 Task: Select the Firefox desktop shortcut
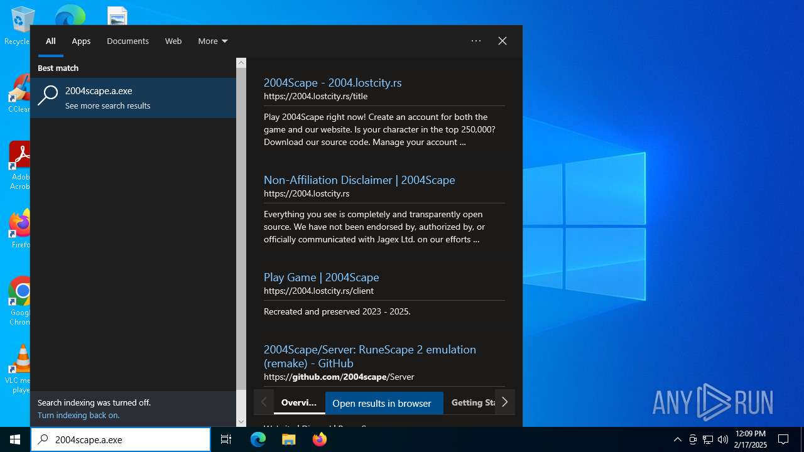click(x=20, y=229)
